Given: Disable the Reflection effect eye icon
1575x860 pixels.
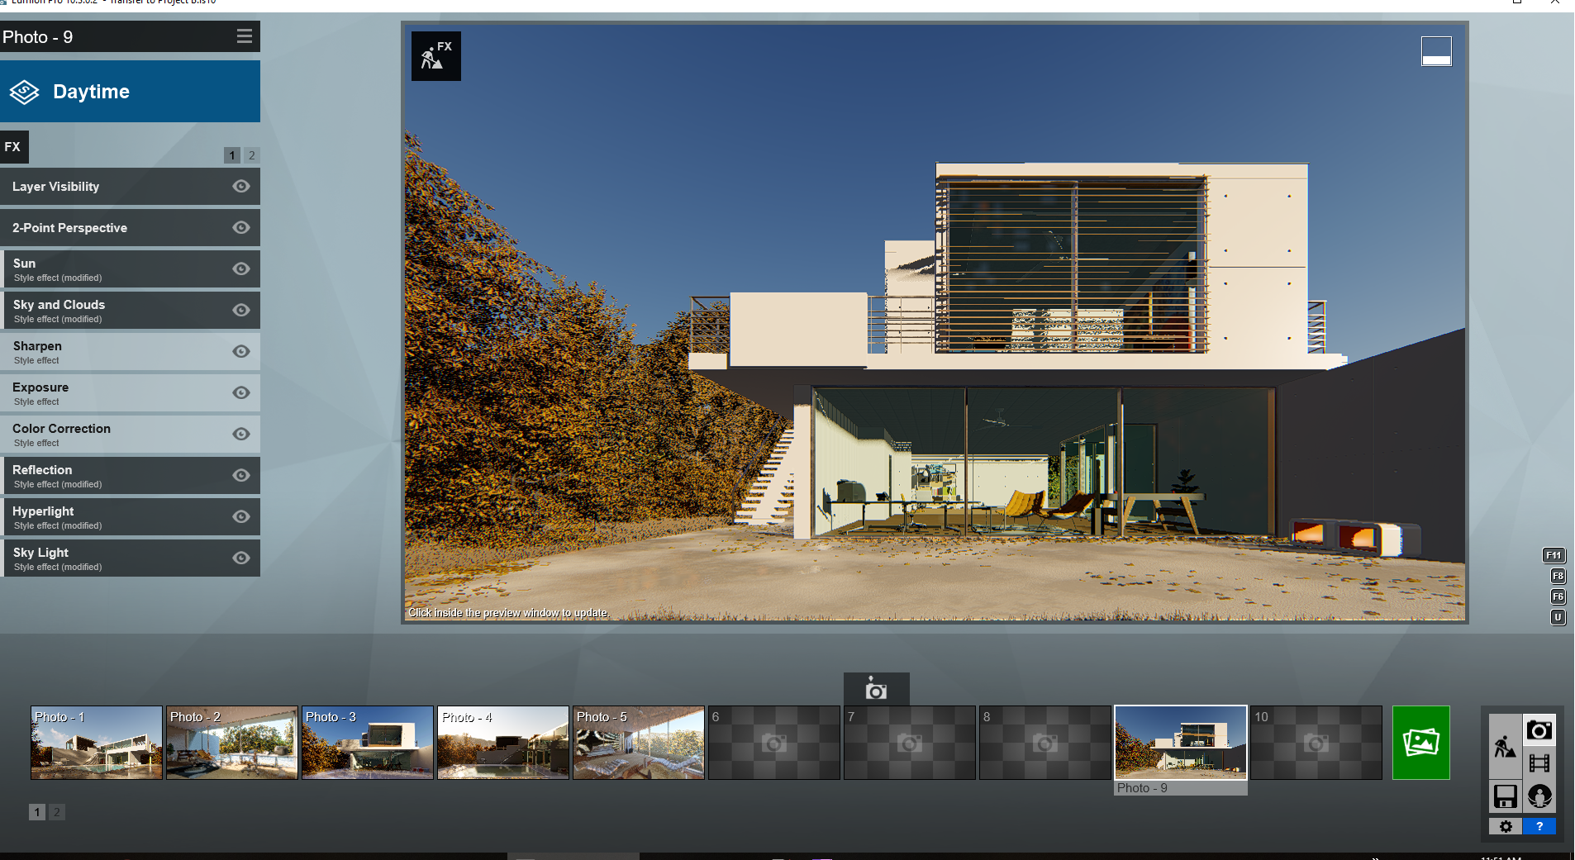Looking at the screenshot, I should (241, 476).
